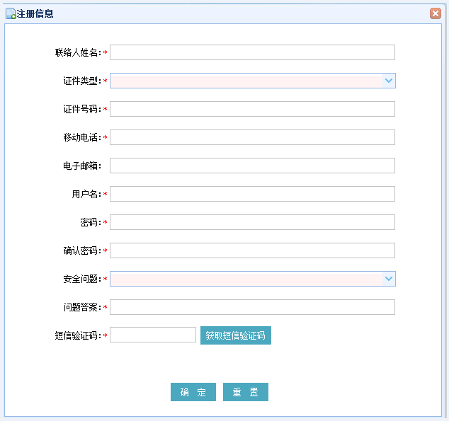Expand the 证件类型 dropdown arrow
449x421 pixels.
point(389,81)
